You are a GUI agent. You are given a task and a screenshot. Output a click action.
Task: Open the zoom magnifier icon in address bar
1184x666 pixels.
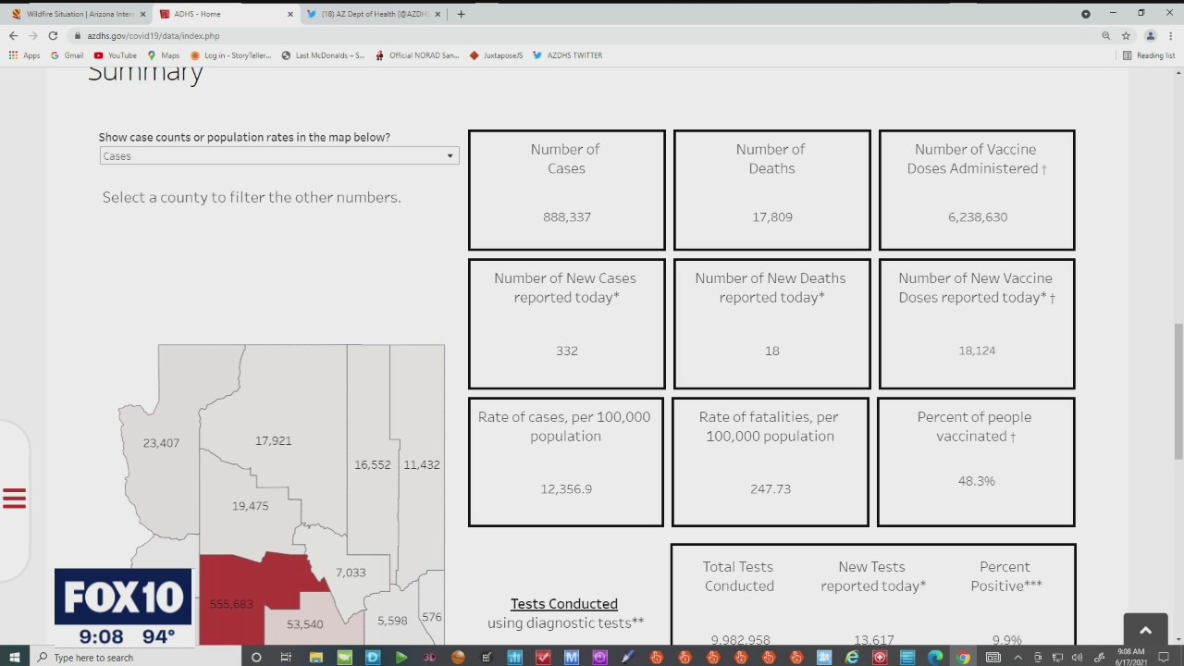coord(1105,36)
